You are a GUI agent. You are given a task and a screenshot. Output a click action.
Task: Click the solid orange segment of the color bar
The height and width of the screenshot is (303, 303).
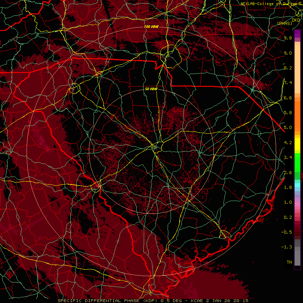297,116
